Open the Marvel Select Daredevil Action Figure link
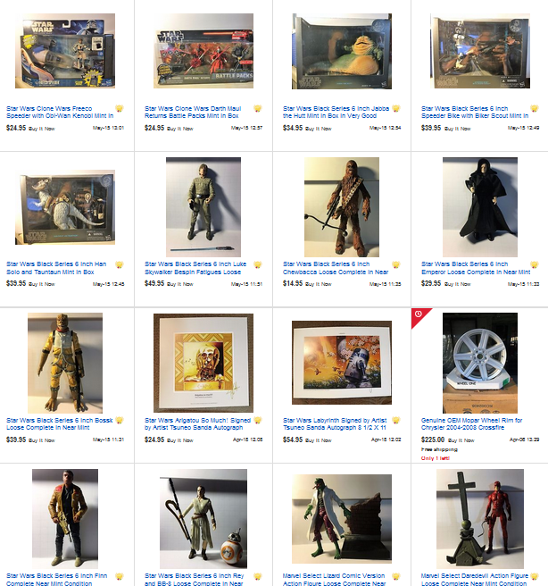This screenshot has height=586, width=548. coord(475,579)
